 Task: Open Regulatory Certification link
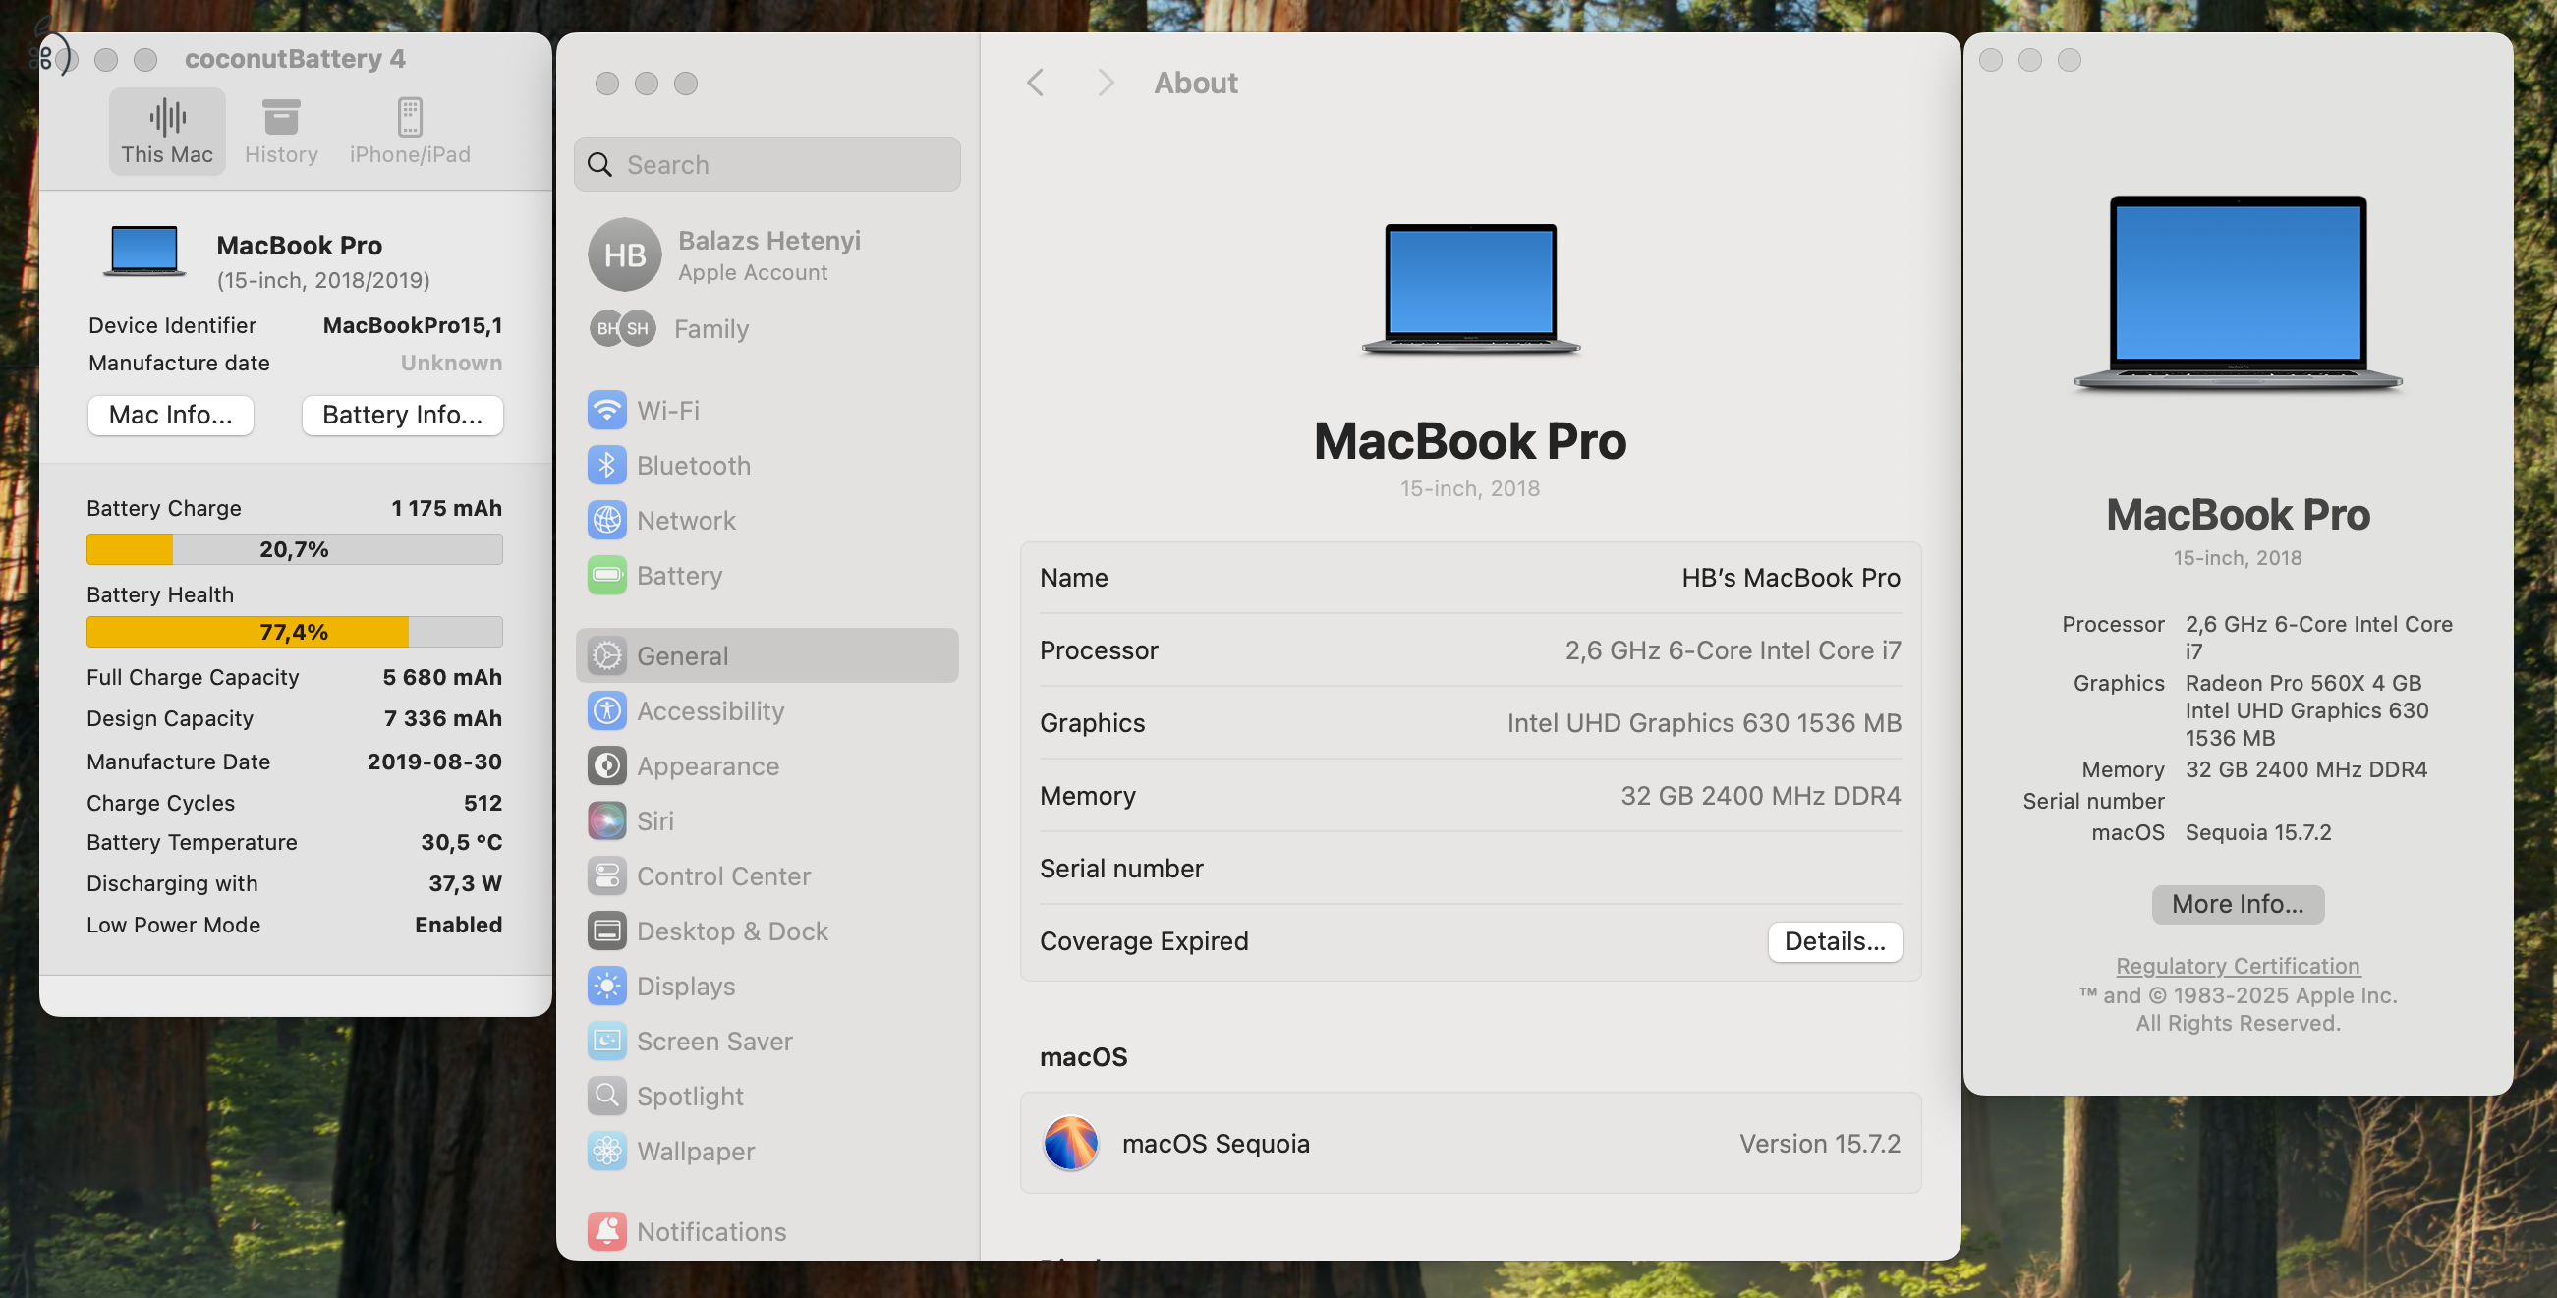(x=2238, y=966)
